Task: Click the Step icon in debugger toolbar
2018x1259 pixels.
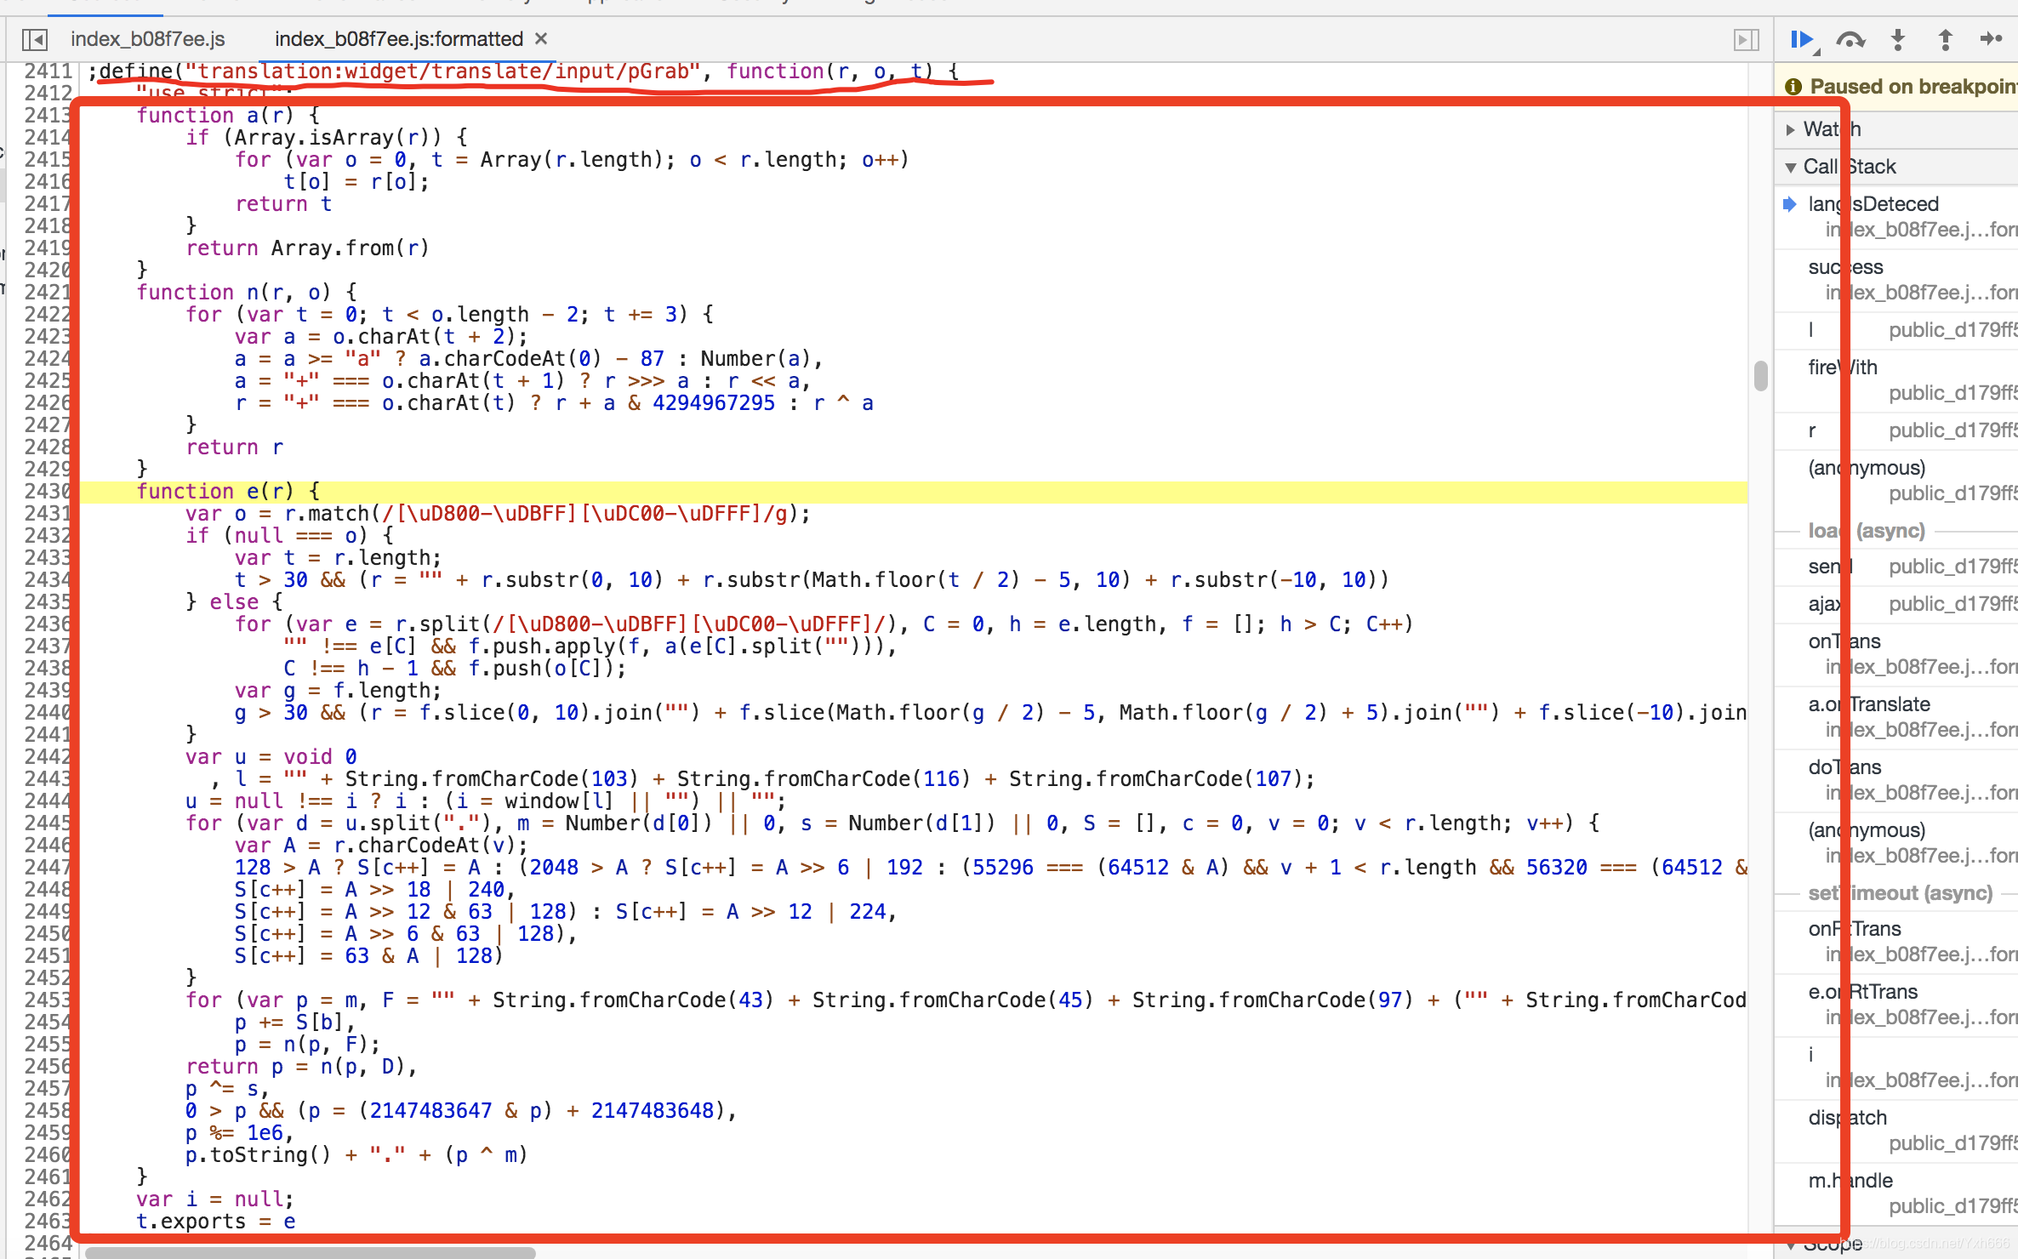Action: tap(1991, 39)
